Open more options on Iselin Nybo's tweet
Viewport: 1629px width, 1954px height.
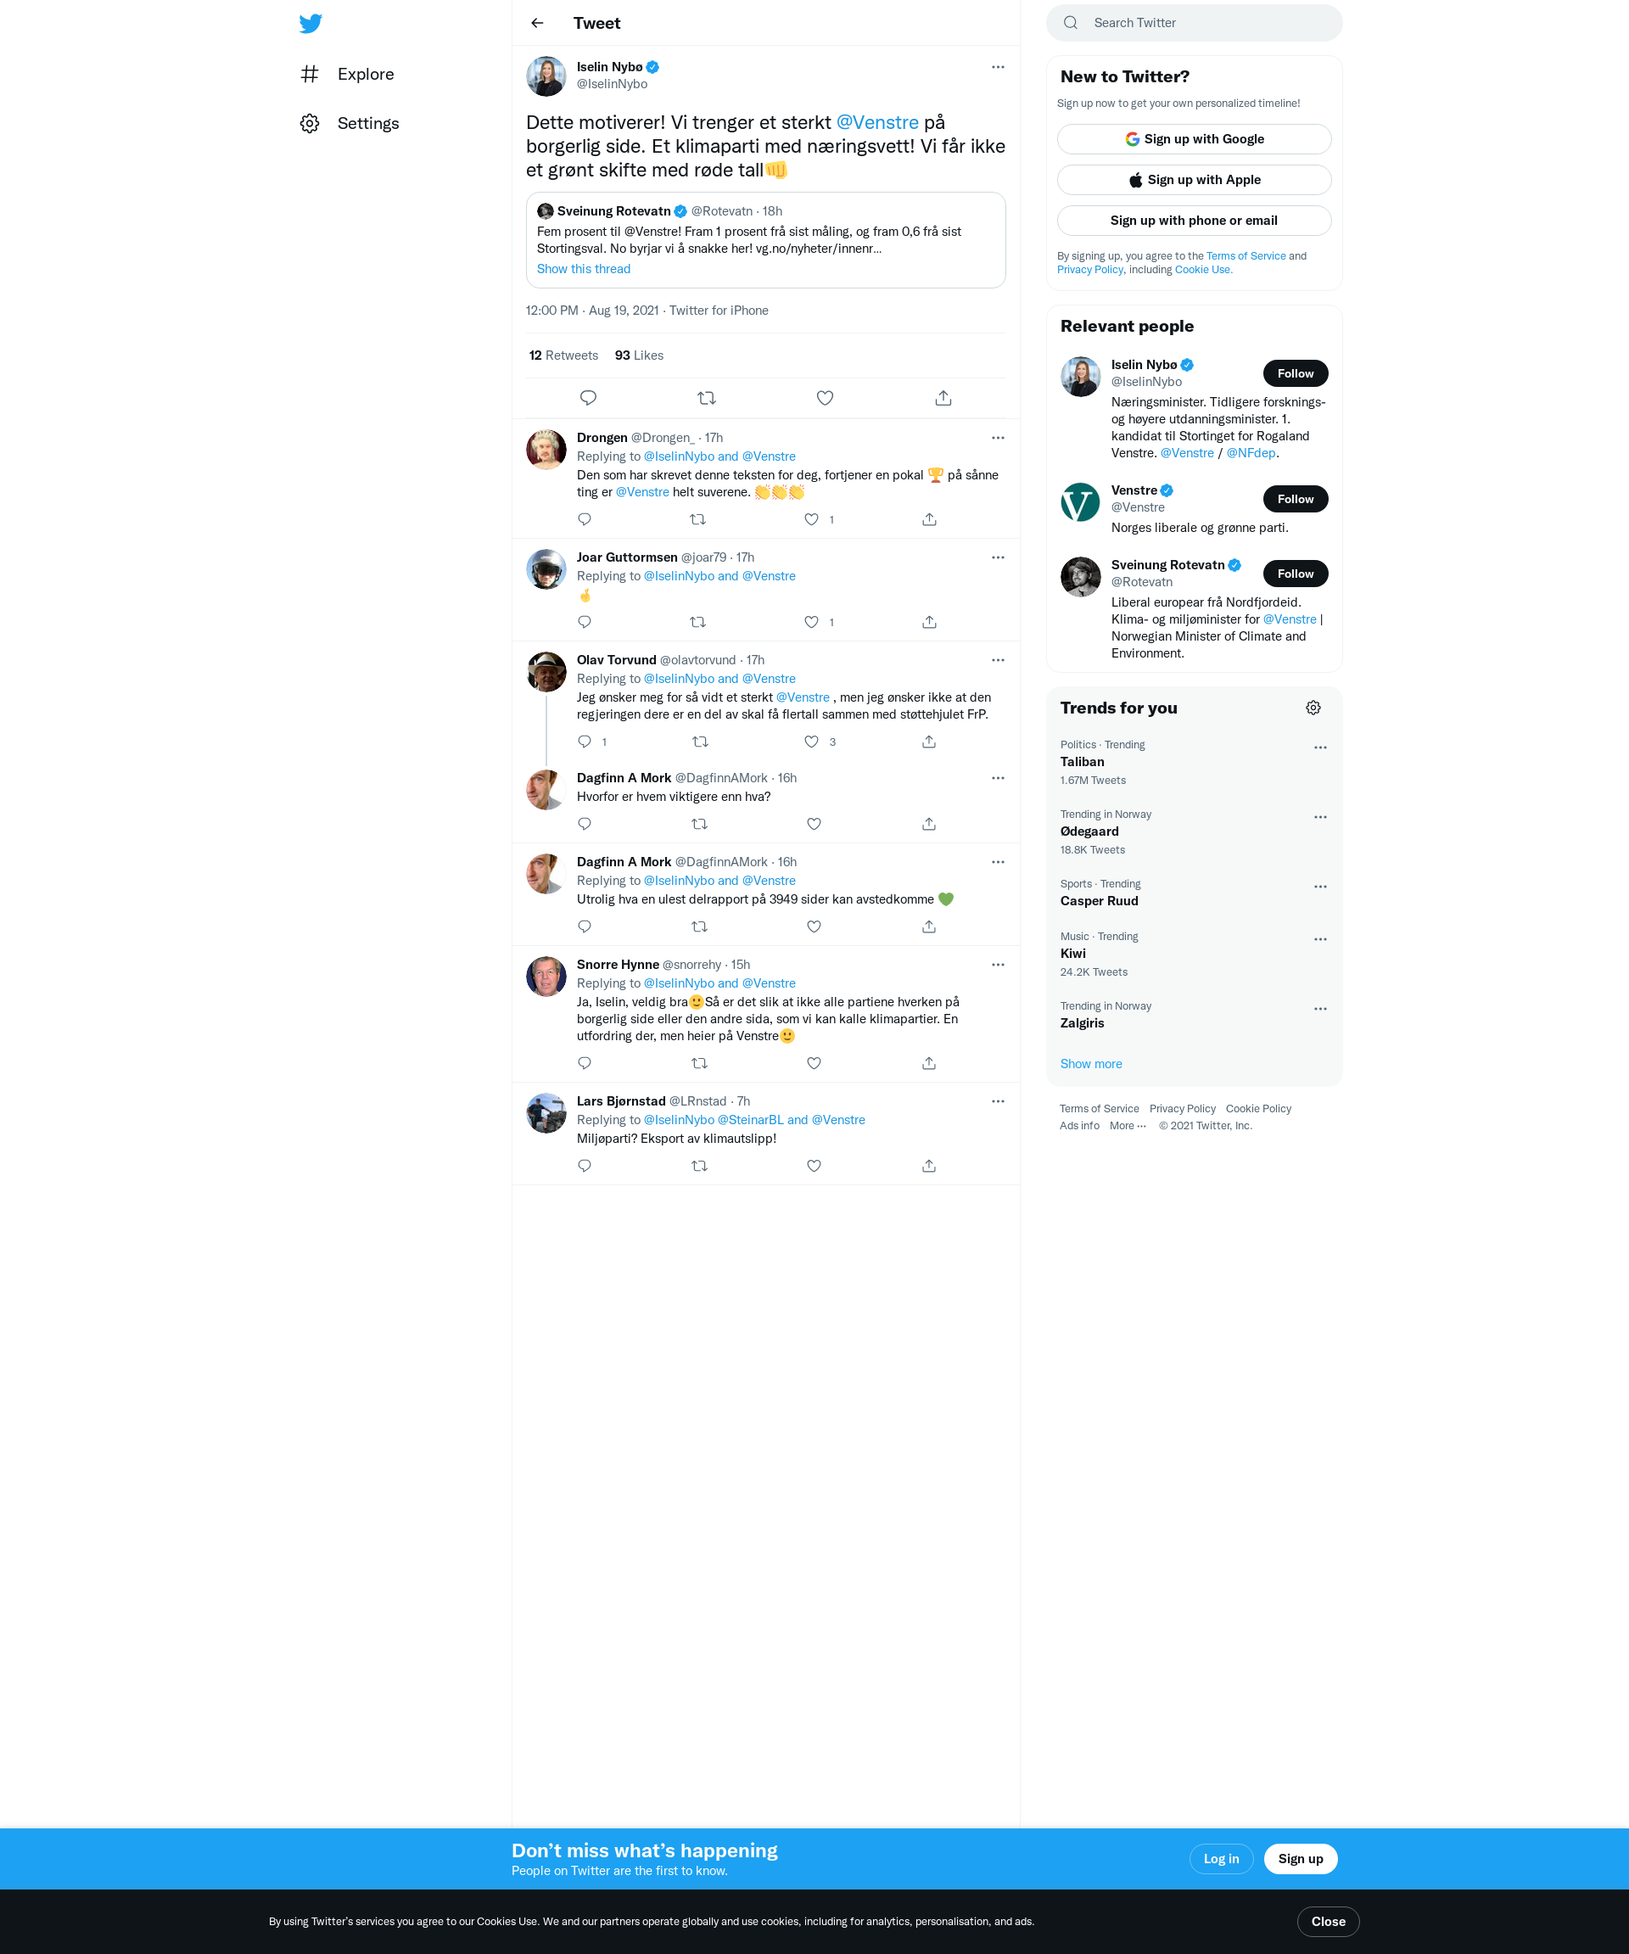pos(997,67)
